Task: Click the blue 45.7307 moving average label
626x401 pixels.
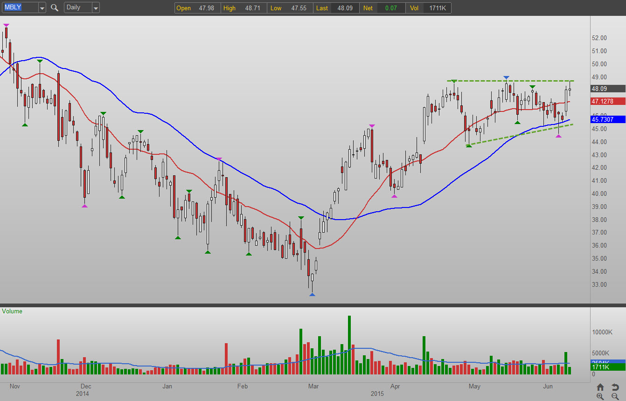Action: pyautogui.click(x=608, y=119)
